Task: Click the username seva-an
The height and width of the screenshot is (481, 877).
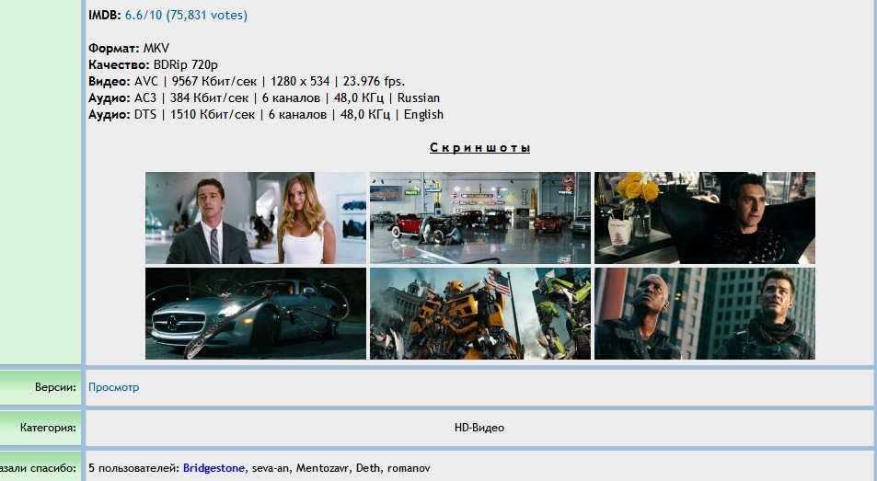Action: [271, 468]
